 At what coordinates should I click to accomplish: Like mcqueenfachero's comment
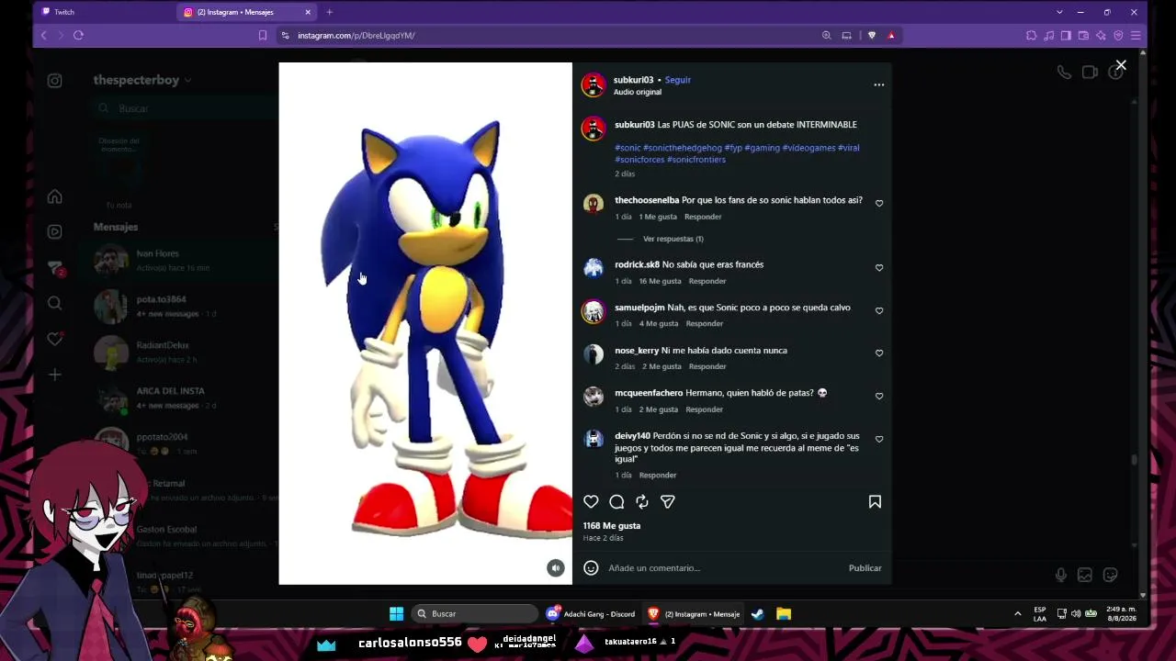coord(879,397)
